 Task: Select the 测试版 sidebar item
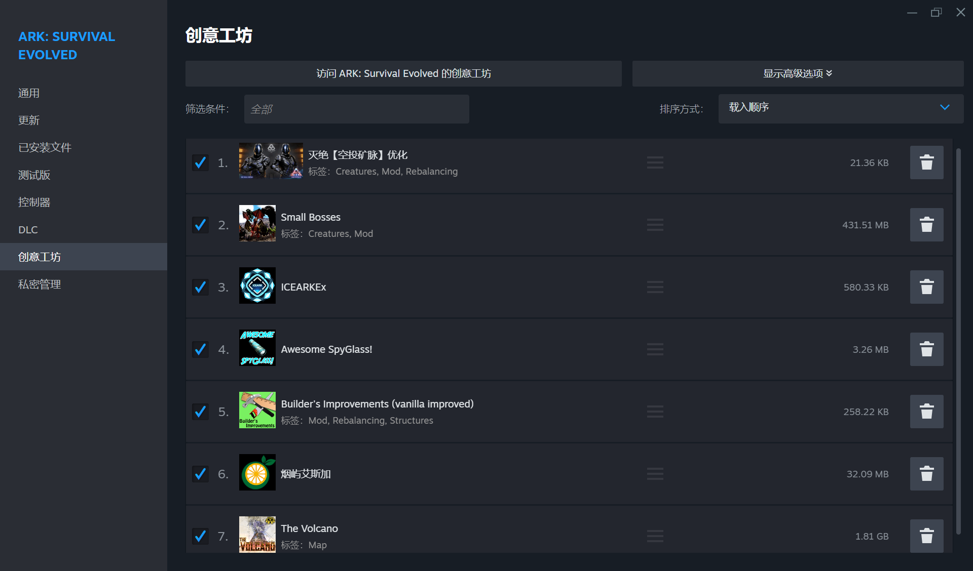click(x=84, y=175)
